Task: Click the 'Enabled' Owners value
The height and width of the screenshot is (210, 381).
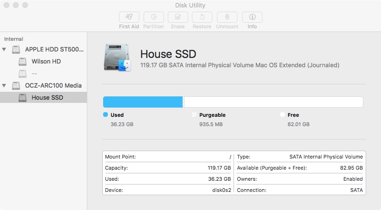Action: point(353,179)
